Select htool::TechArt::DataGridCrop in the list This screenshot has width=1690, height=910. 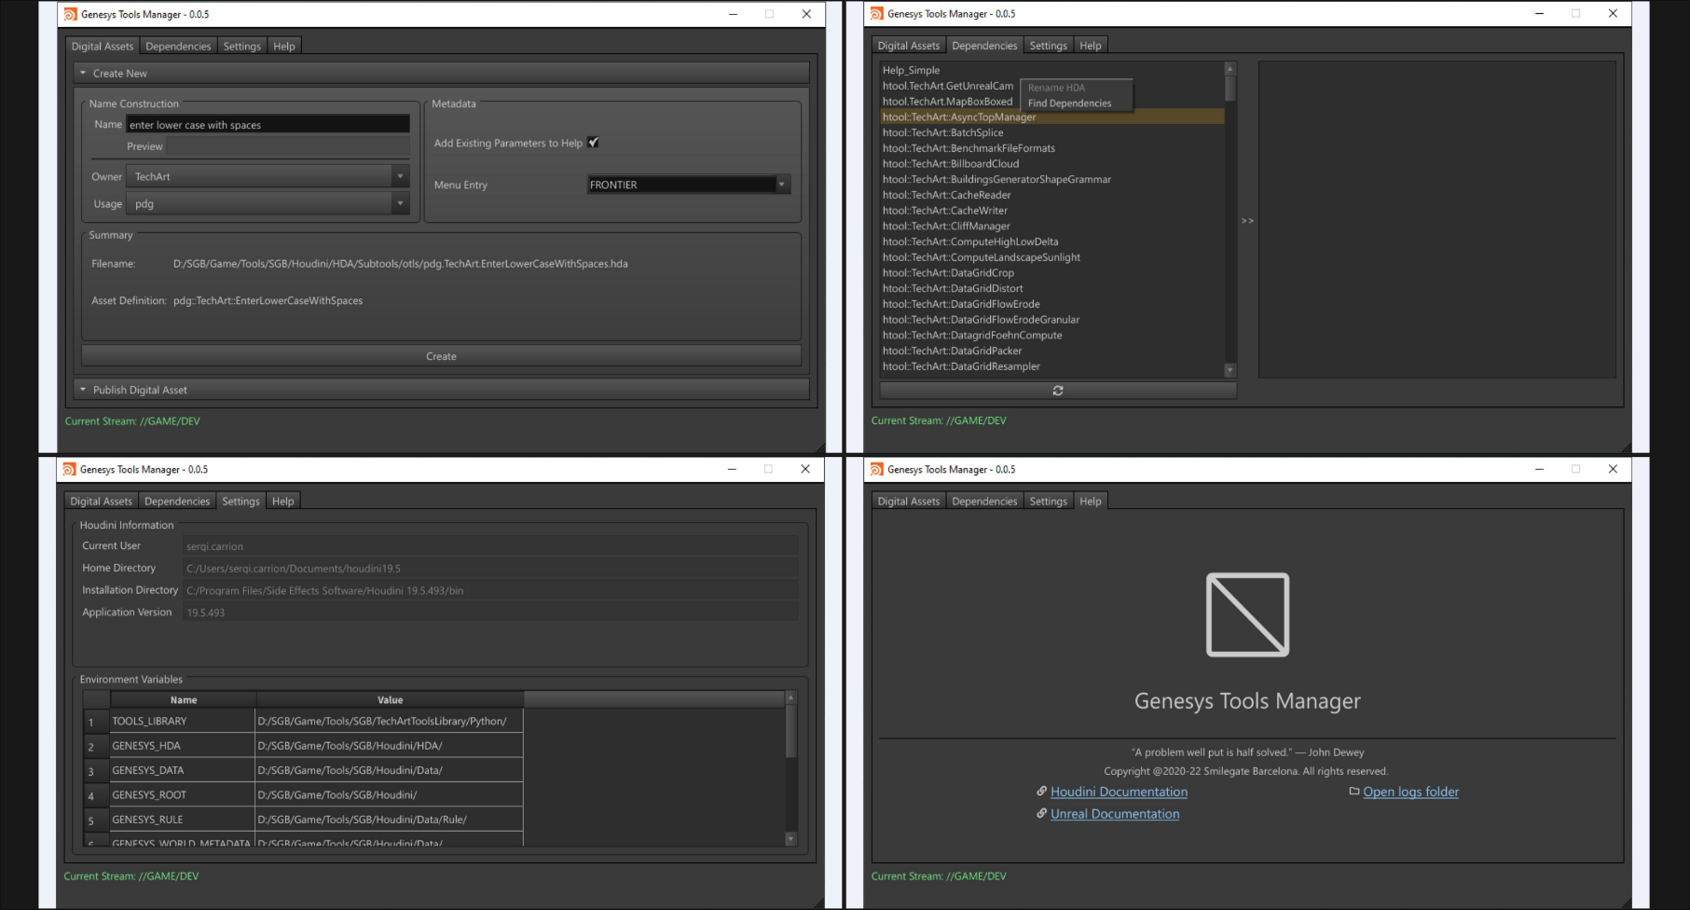tap(1052, 272)
